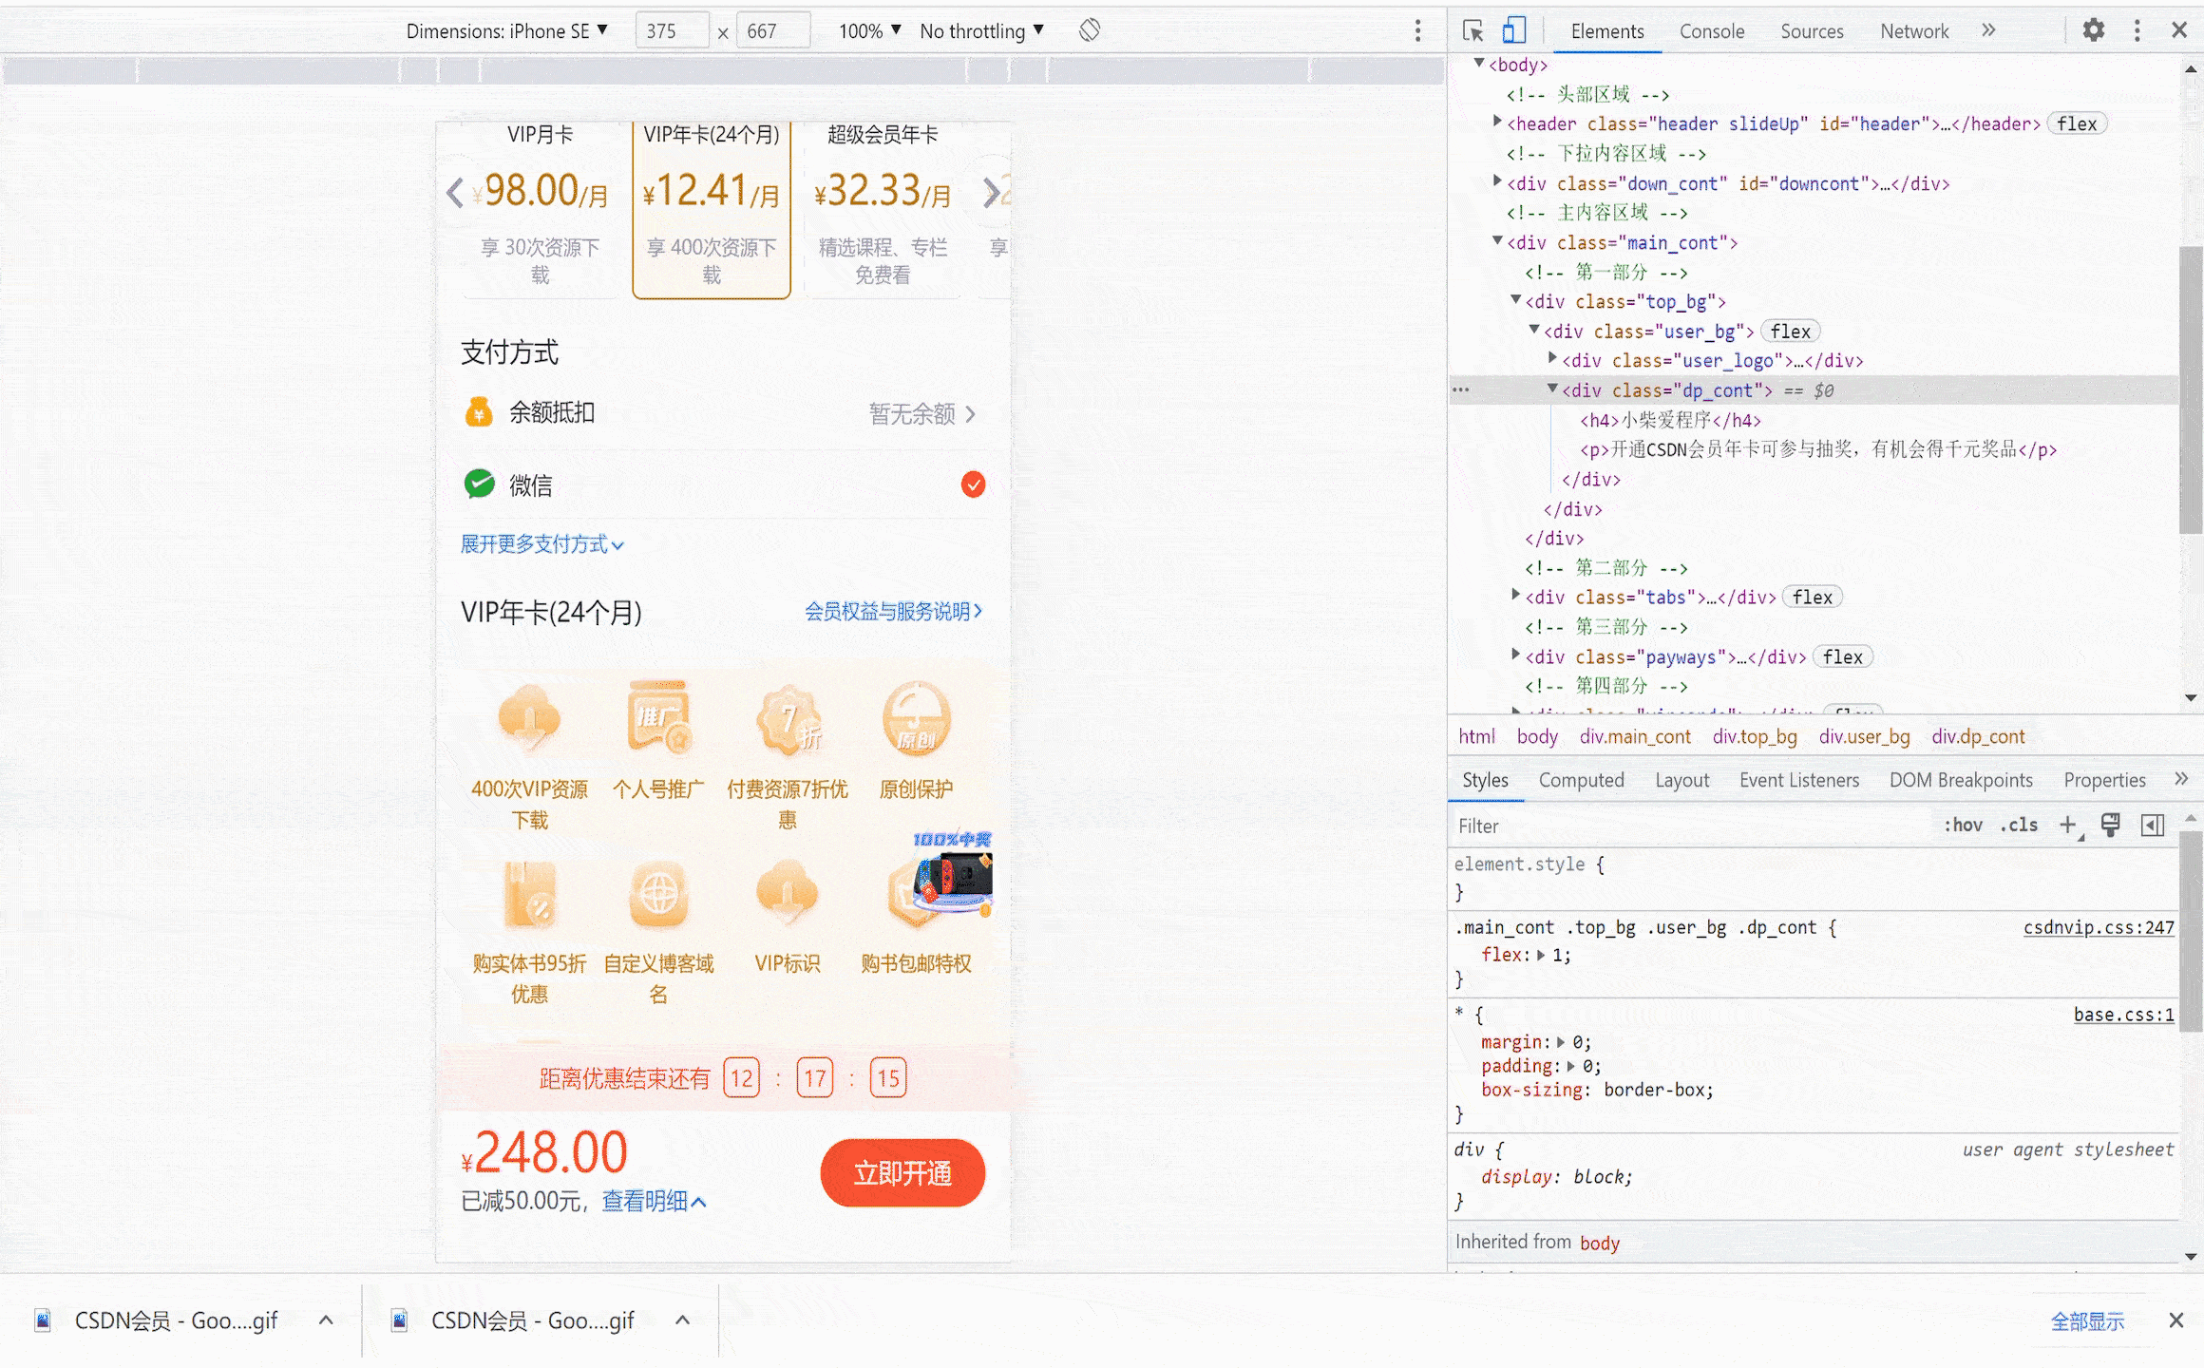Open DevTools settings gear
This screenshot has width=2204, height=1368.
[2094, 30]
